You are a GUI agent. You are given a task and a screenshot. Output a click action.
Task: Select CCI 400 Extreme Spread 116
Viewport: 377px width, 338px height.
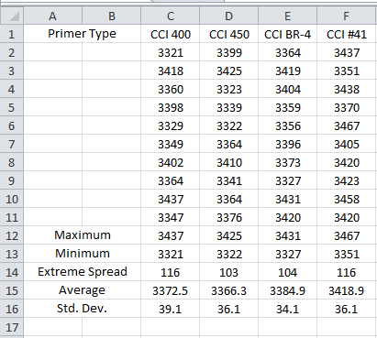coord(171,272)
